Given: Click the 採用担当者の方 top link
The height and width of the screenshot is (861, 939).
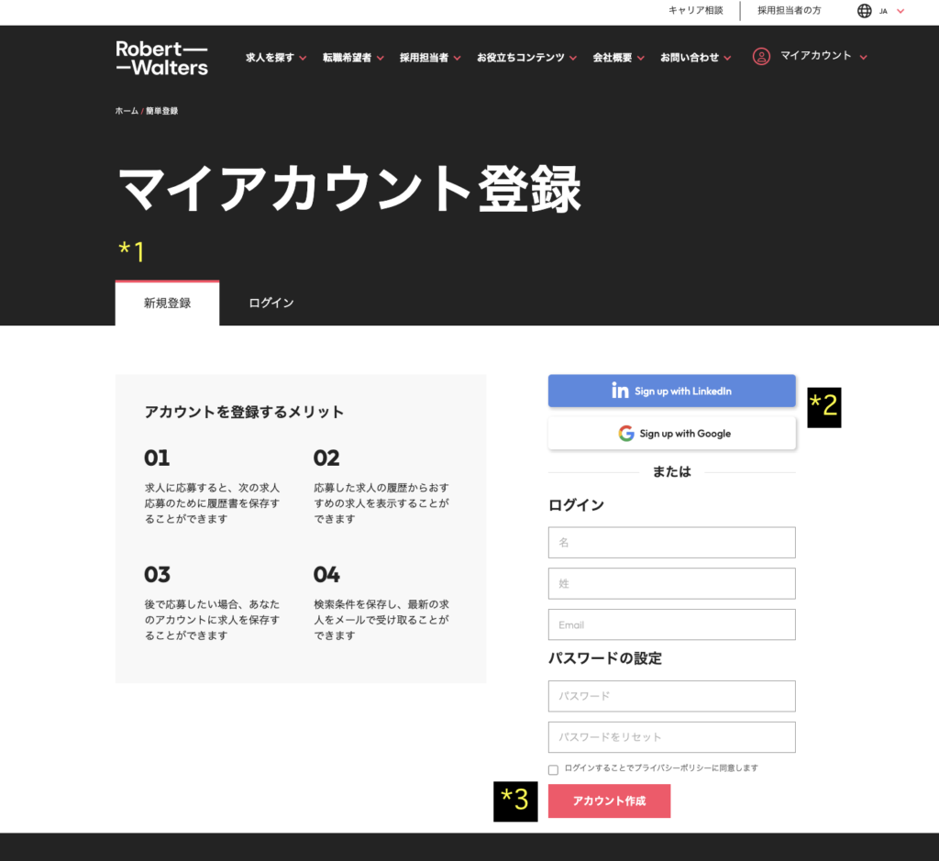Looking at the screenshot, I should [x=790, y=10].
